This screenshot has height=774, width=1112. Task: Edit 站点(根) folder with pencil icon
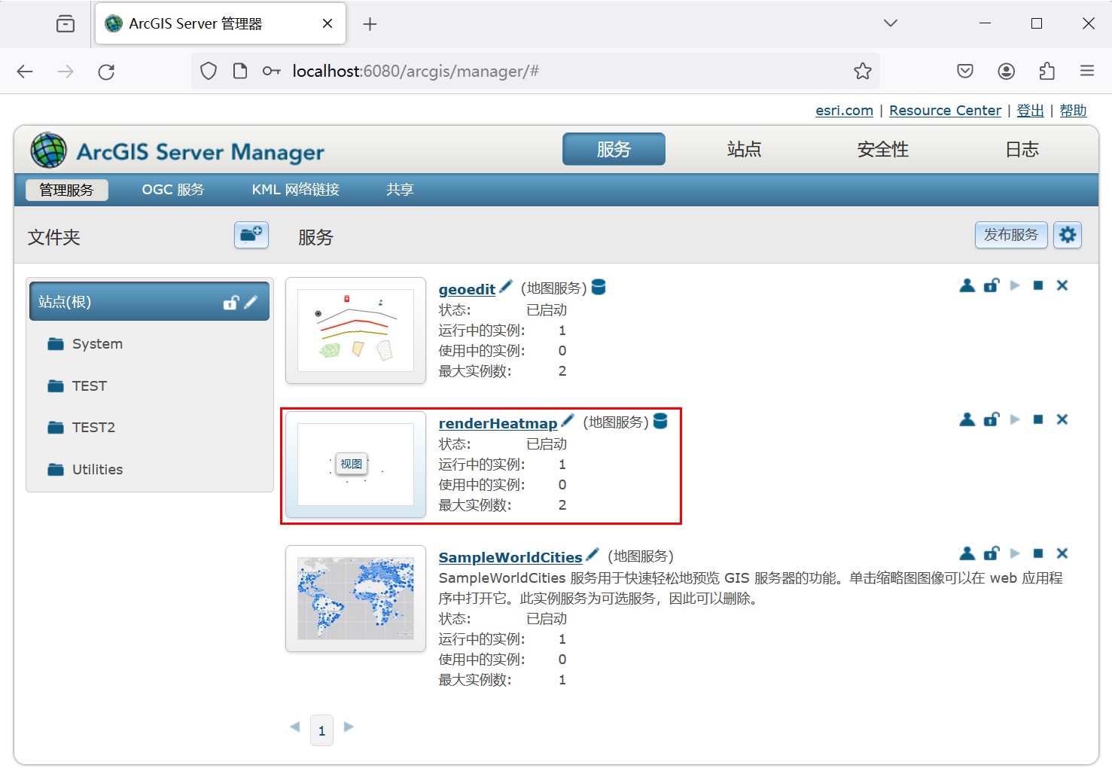click(x=251, y=302)
